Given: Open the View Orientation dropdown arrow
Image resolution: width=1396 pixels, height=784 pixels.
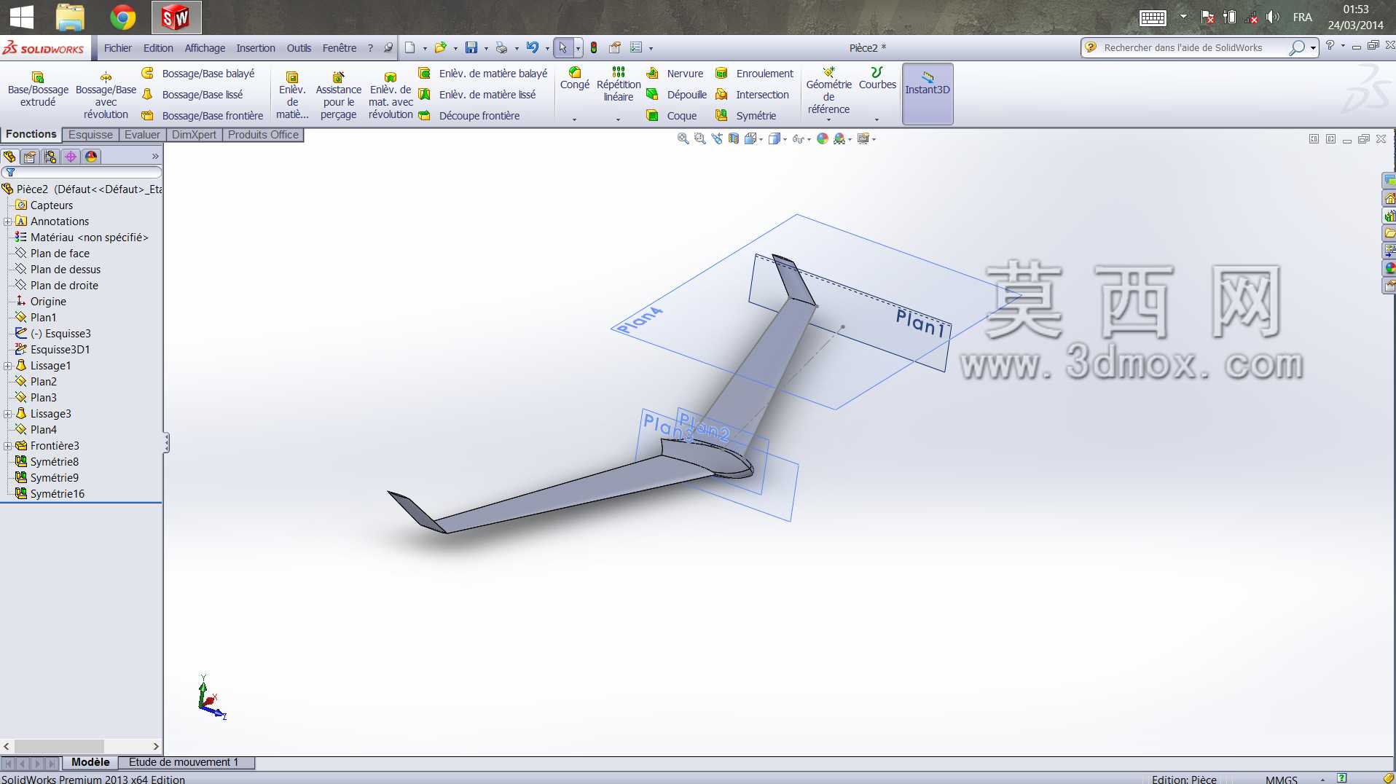Looking at the screenshot, I should pyautogui.click(x=761, y=139).
